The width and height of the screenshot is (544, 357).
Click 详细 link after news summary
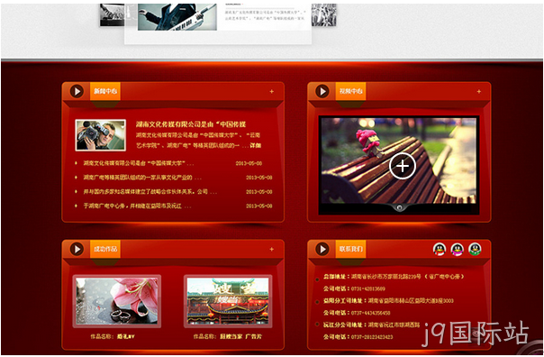(x=256, y=145)
